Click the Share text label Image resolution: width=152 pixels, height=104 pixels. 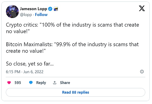pyautogui.click(x=65, y=83)
